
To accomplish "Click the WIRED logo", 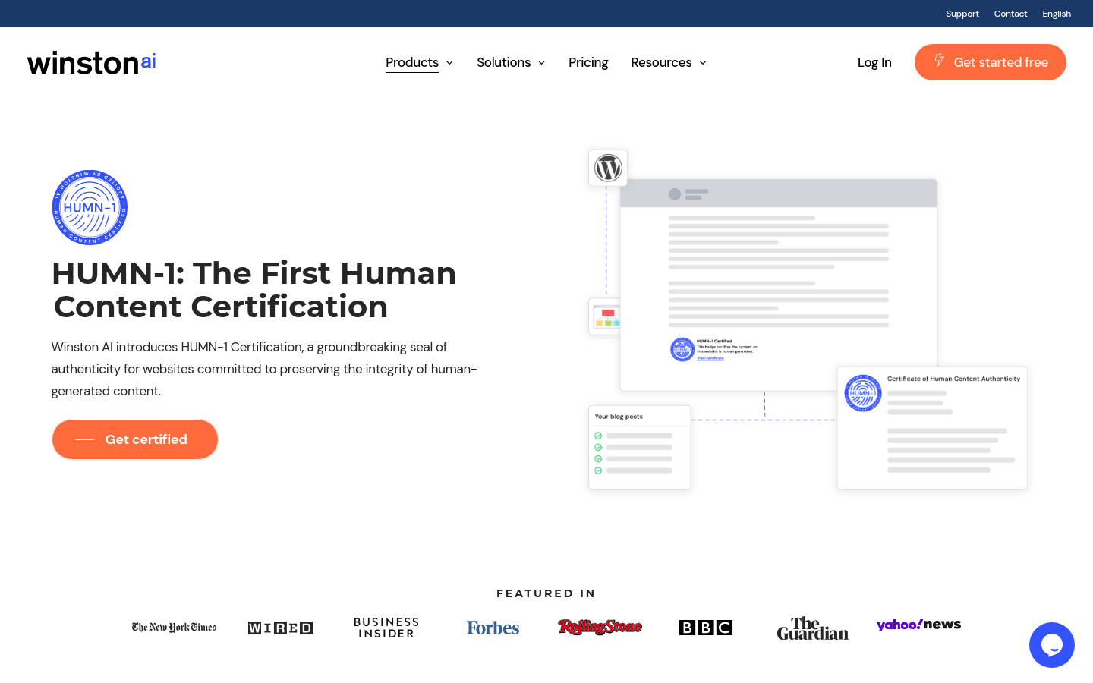I will coord(280,628).
